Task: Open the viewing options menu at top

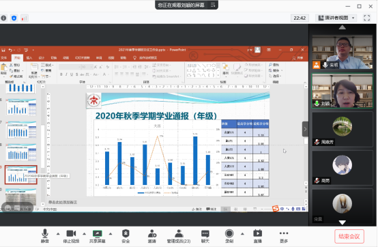Action: point(213,5)
